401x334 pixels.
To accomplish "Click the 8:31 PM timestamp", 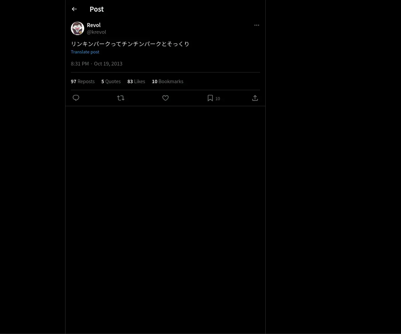I will (x=80, y=64).
